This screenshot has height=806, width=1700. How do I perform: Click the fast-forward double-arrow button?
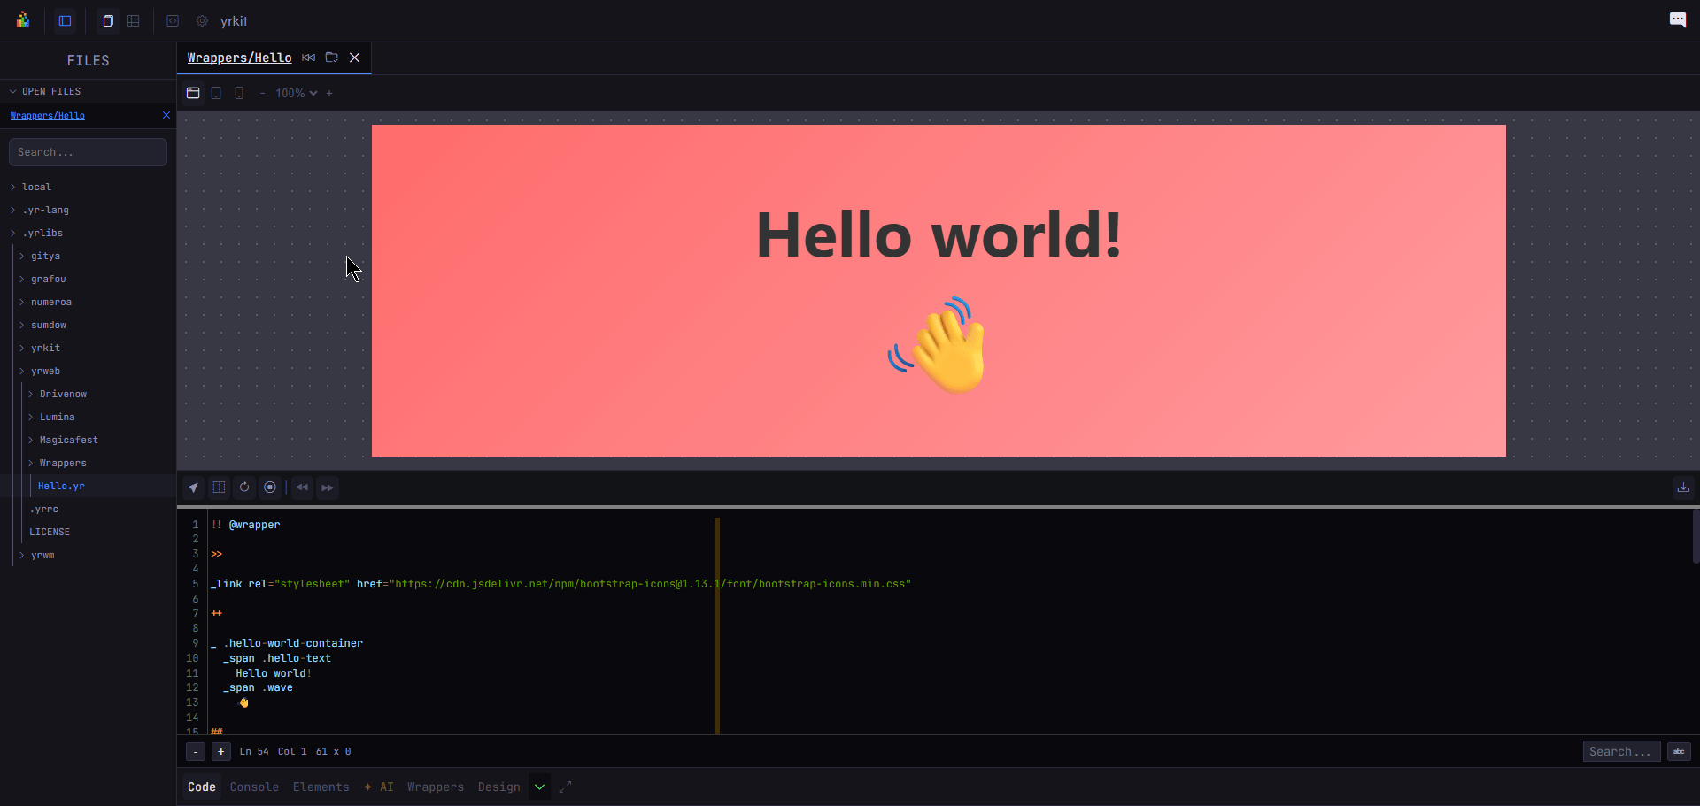point(328,487)
